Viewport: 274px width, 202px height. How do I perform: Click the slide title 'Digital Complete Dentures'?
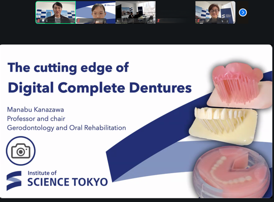100,88
